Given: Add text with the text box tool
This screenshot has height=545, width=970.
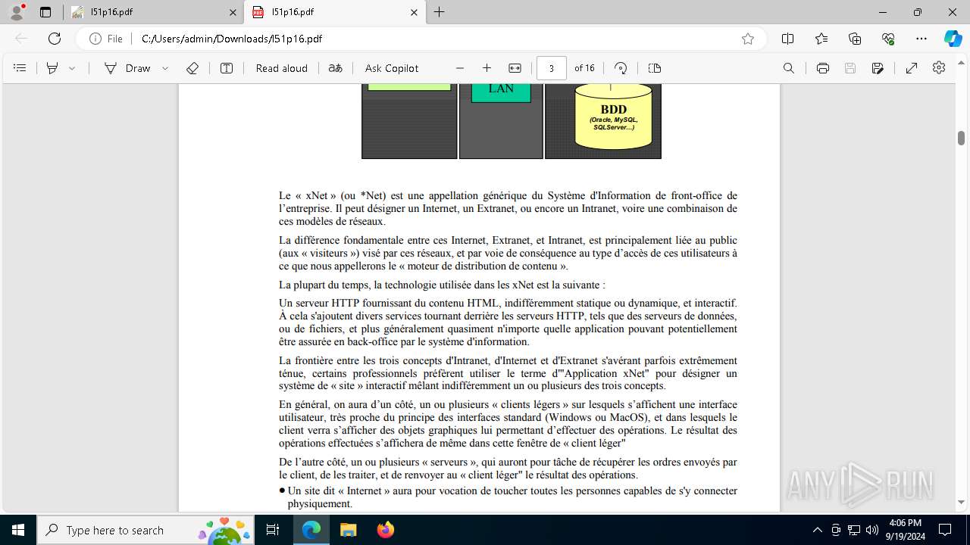Looking at the screenshot, I should tap(227, 68).
